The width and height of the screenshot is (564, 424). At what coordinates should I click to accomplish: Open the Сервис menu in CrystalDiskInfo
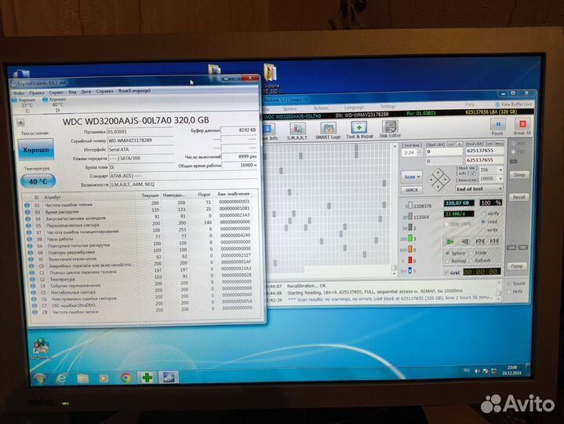coord(54,92)
